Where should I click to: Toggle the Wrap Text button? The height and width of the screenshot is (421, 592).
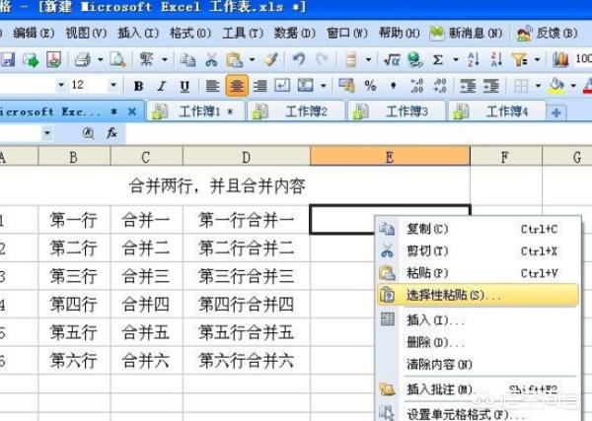tap(282, 86)
